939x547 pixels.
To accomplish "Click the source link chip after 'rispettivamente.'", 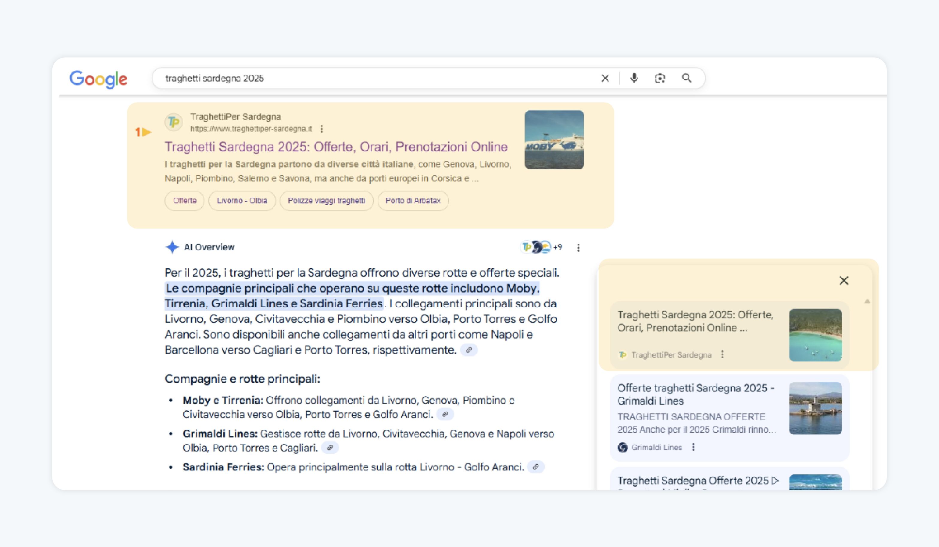I will 469,350.
